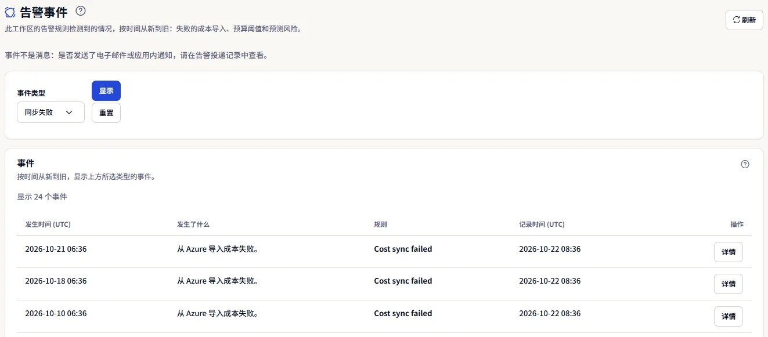Image resolution: width=768 pixels, height=337 pixels.
Task: Click the 记录时间 (UTC) column header
Action: (x=542, y=224)
